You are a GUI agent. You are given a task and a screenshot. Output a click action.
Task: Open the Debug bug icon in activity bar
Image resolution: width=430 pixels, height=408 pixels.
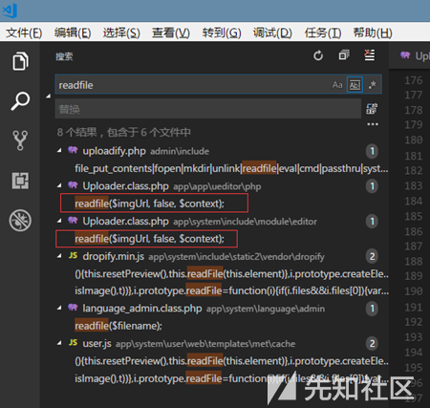click(x=20, y=221)
